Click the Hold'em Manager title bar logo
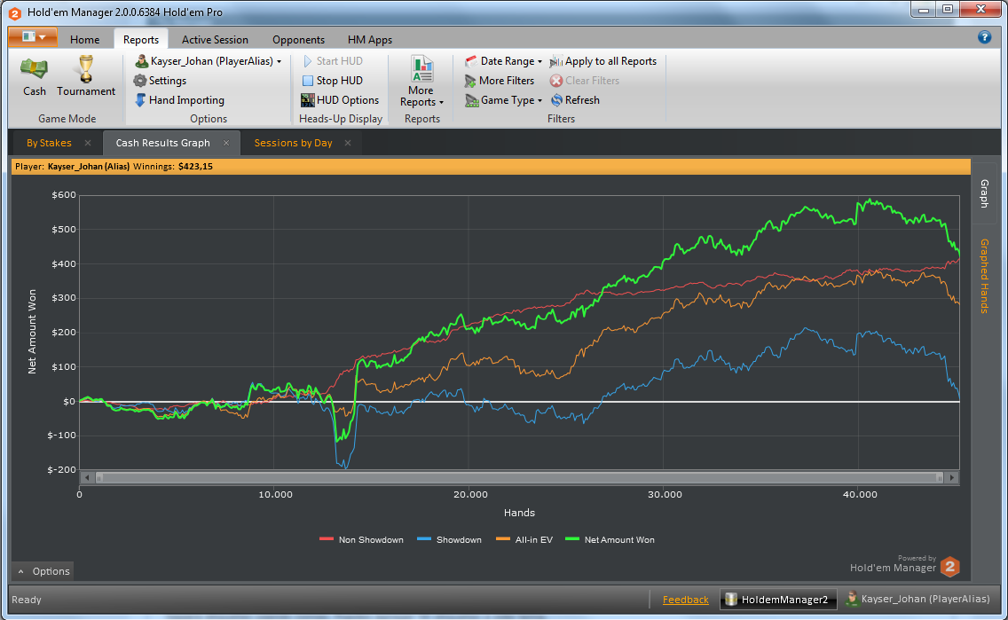 click(x=15, y=12)
